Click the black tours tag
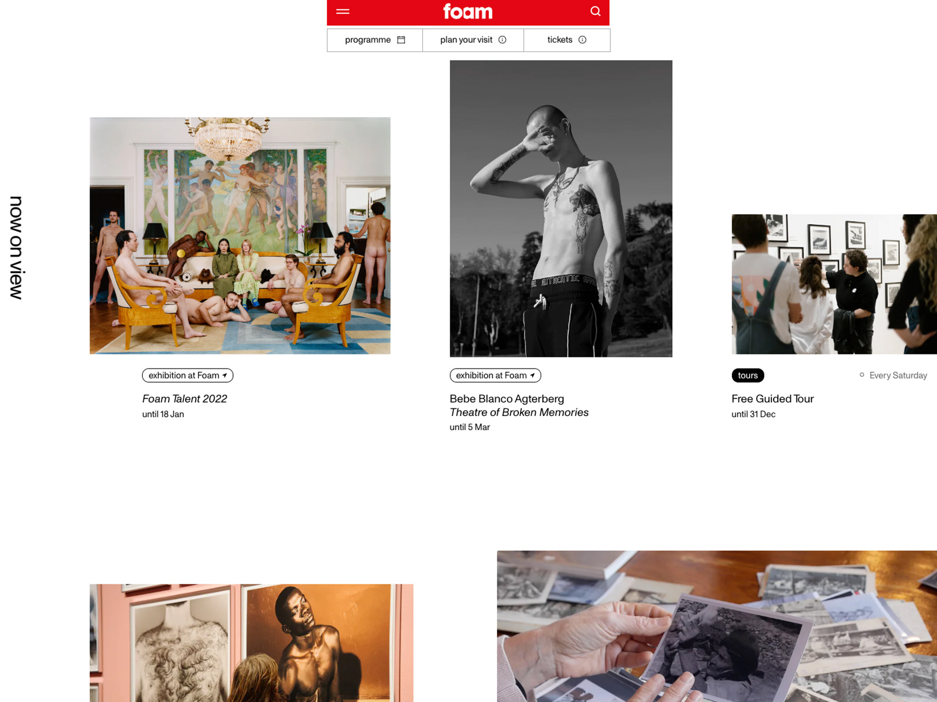Image resolution: width=937 pixels, height=702 pixels. (748, 376)
